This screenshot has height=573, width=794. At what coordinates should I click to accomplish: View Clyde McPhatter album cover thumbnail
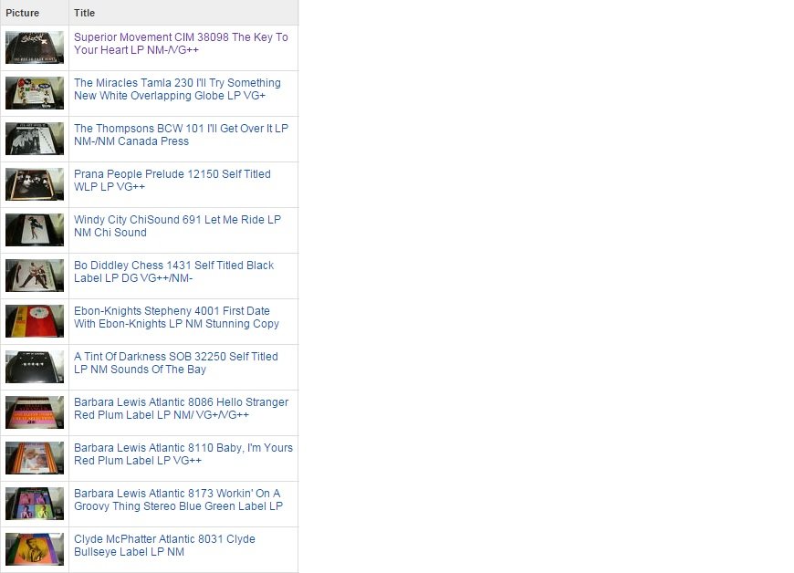point(35,548)
